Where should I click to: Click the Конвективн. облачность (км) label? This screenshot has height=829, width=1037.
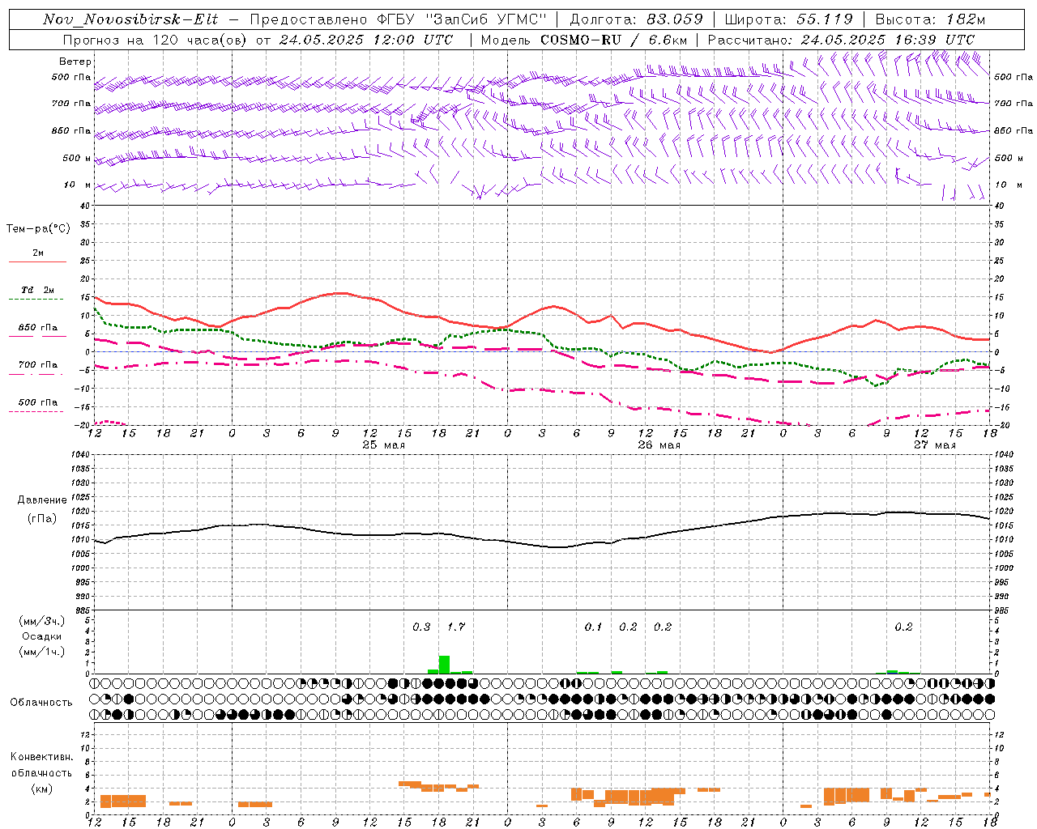pyautogui.click(x=42, y=772)
